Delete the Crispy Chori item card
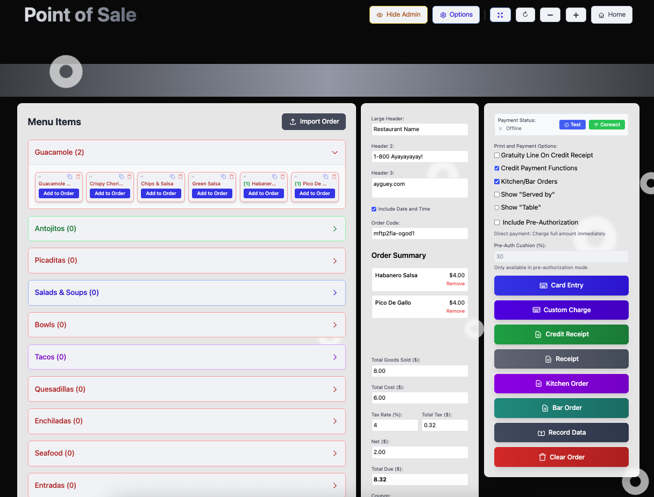Image resolution: width=654 pixels, height=497 pixels. coord(129,176)
